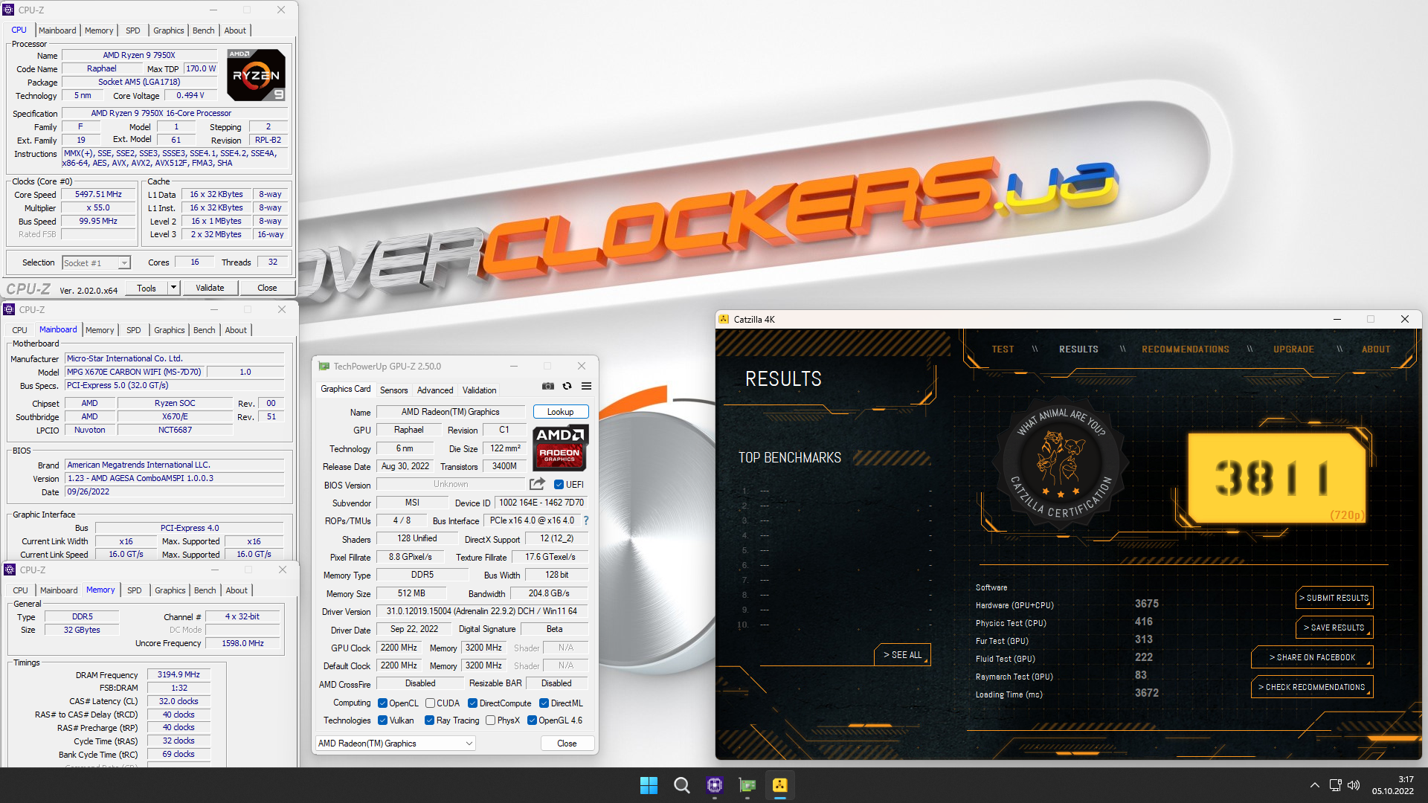Click the GPU Name field in GPU-Z
This screenshot has height=803, width=1428.
coord(451,412)
